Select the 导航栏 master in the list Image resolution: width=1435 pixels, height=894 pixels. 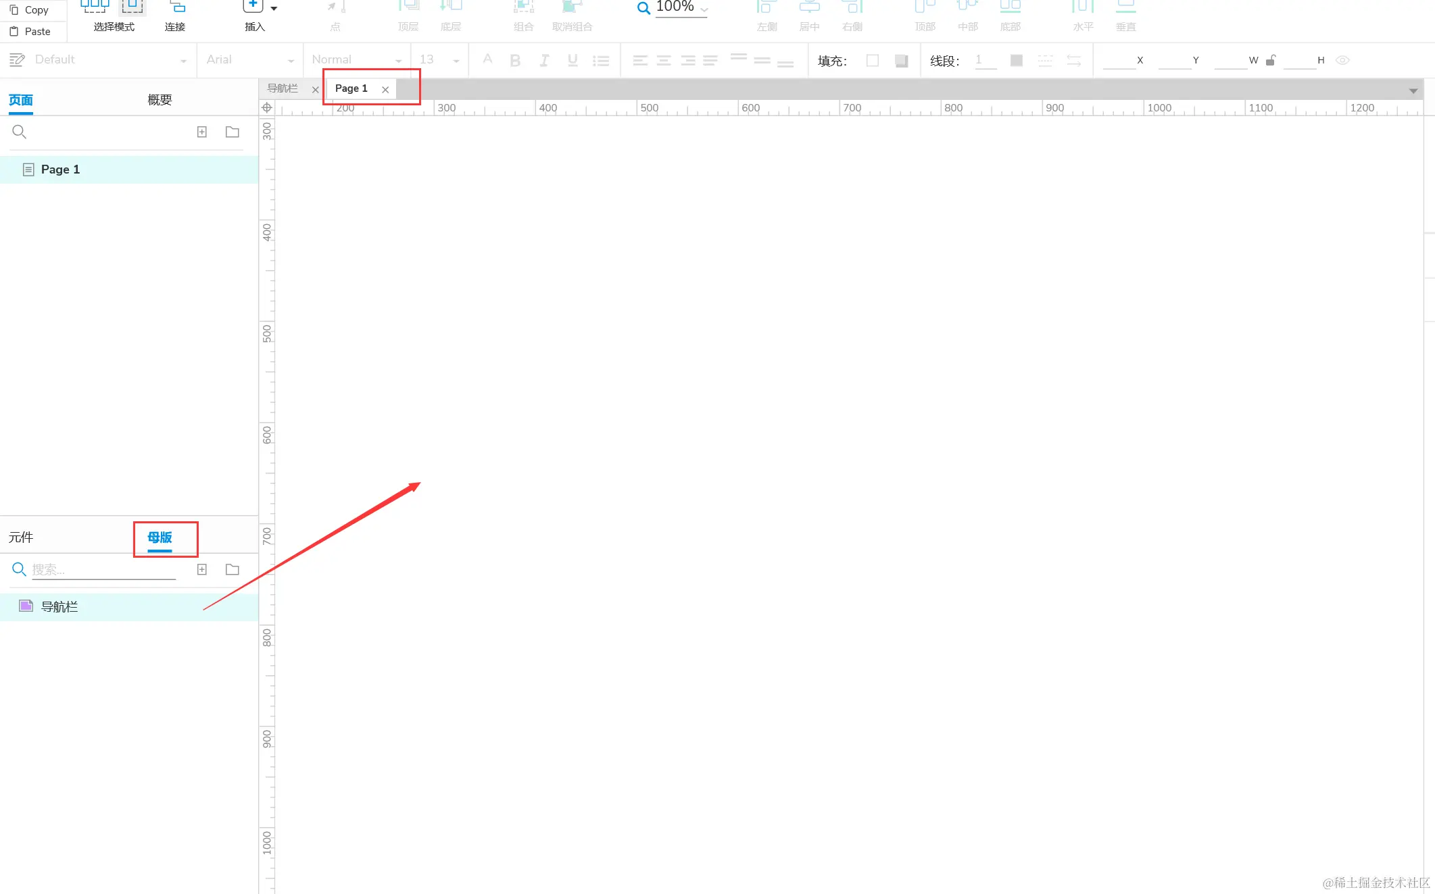click(59, 607)
